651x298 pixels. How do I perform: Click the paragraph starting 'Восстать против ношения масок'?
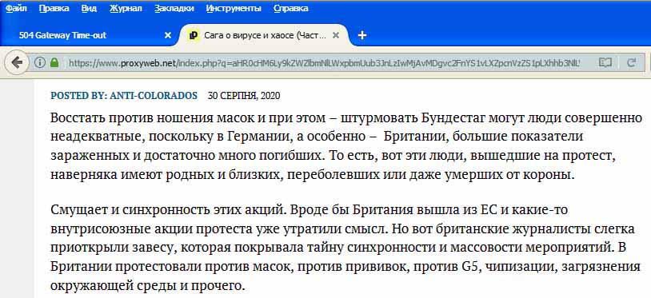(346, 146)
